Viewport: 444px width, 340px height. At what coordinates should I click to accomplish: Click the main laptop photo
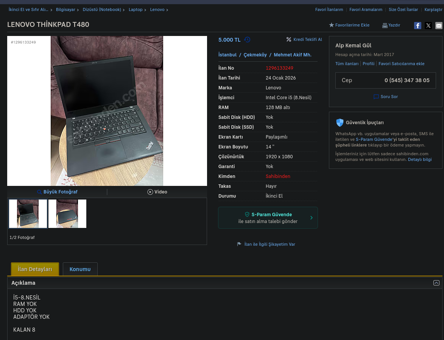(107, 111)
